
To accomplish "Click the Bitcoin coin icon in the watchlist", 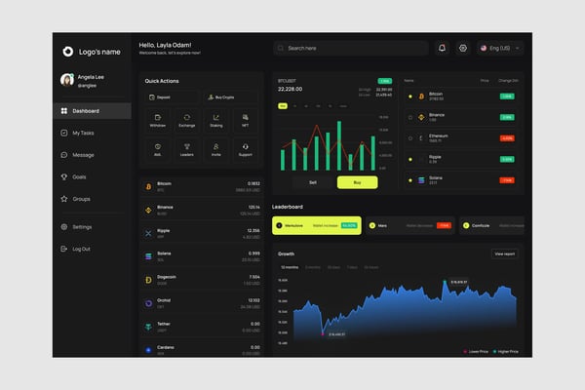I will pos(421,97).
